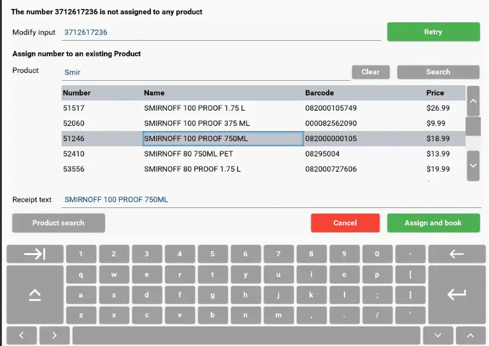
Task: Tap the n key on the keyboard
Action: coord(246,315)
